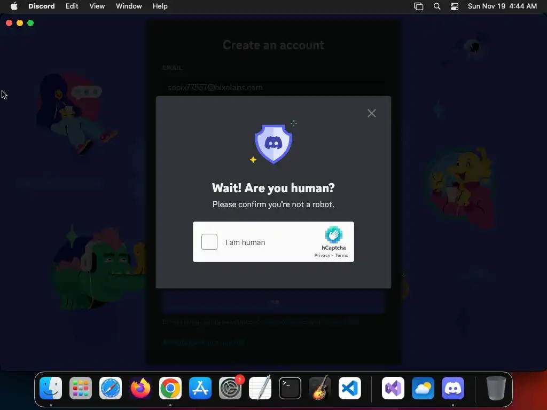Launch Google Chrome from the Dock
Image resolution: width=547 pixels, height=410 pixels.
click(170, 388)
